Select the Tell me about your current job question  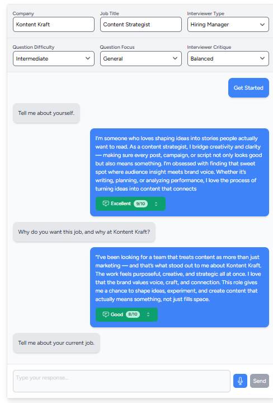tap(57, 343)
